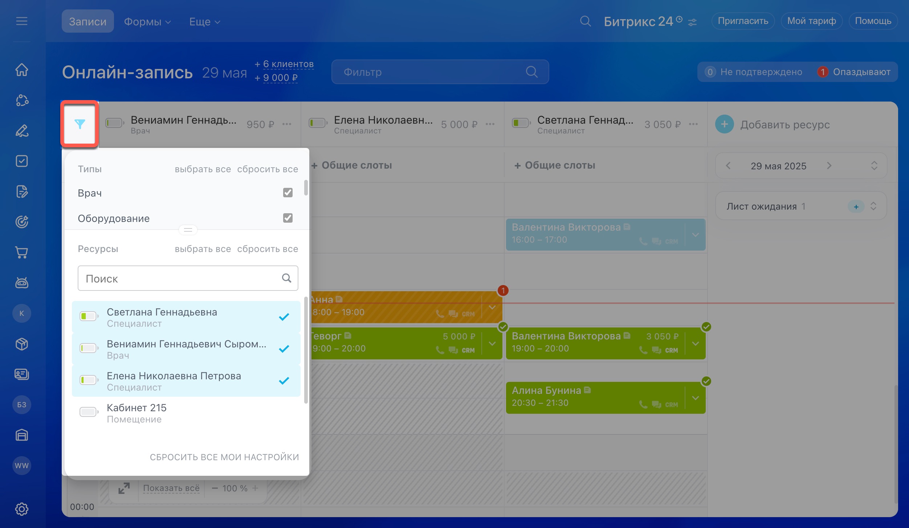Expand Алина Бунина booking chevron
This screenshot has width=909, height=528.
point(695,398)
